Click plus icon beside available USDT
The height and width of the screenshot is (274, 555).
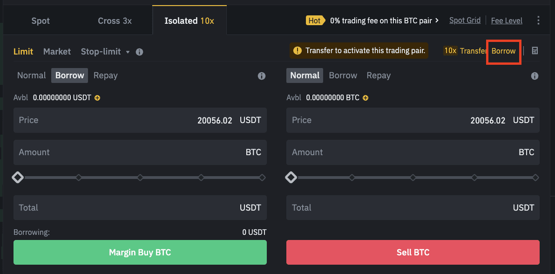click(97, 98)
